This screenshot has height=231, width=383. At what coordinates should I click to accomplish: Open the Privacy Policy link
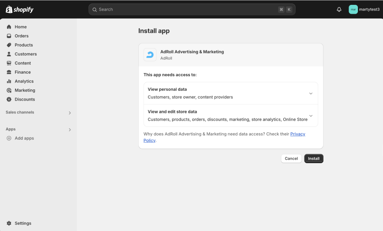click(297, 134)
